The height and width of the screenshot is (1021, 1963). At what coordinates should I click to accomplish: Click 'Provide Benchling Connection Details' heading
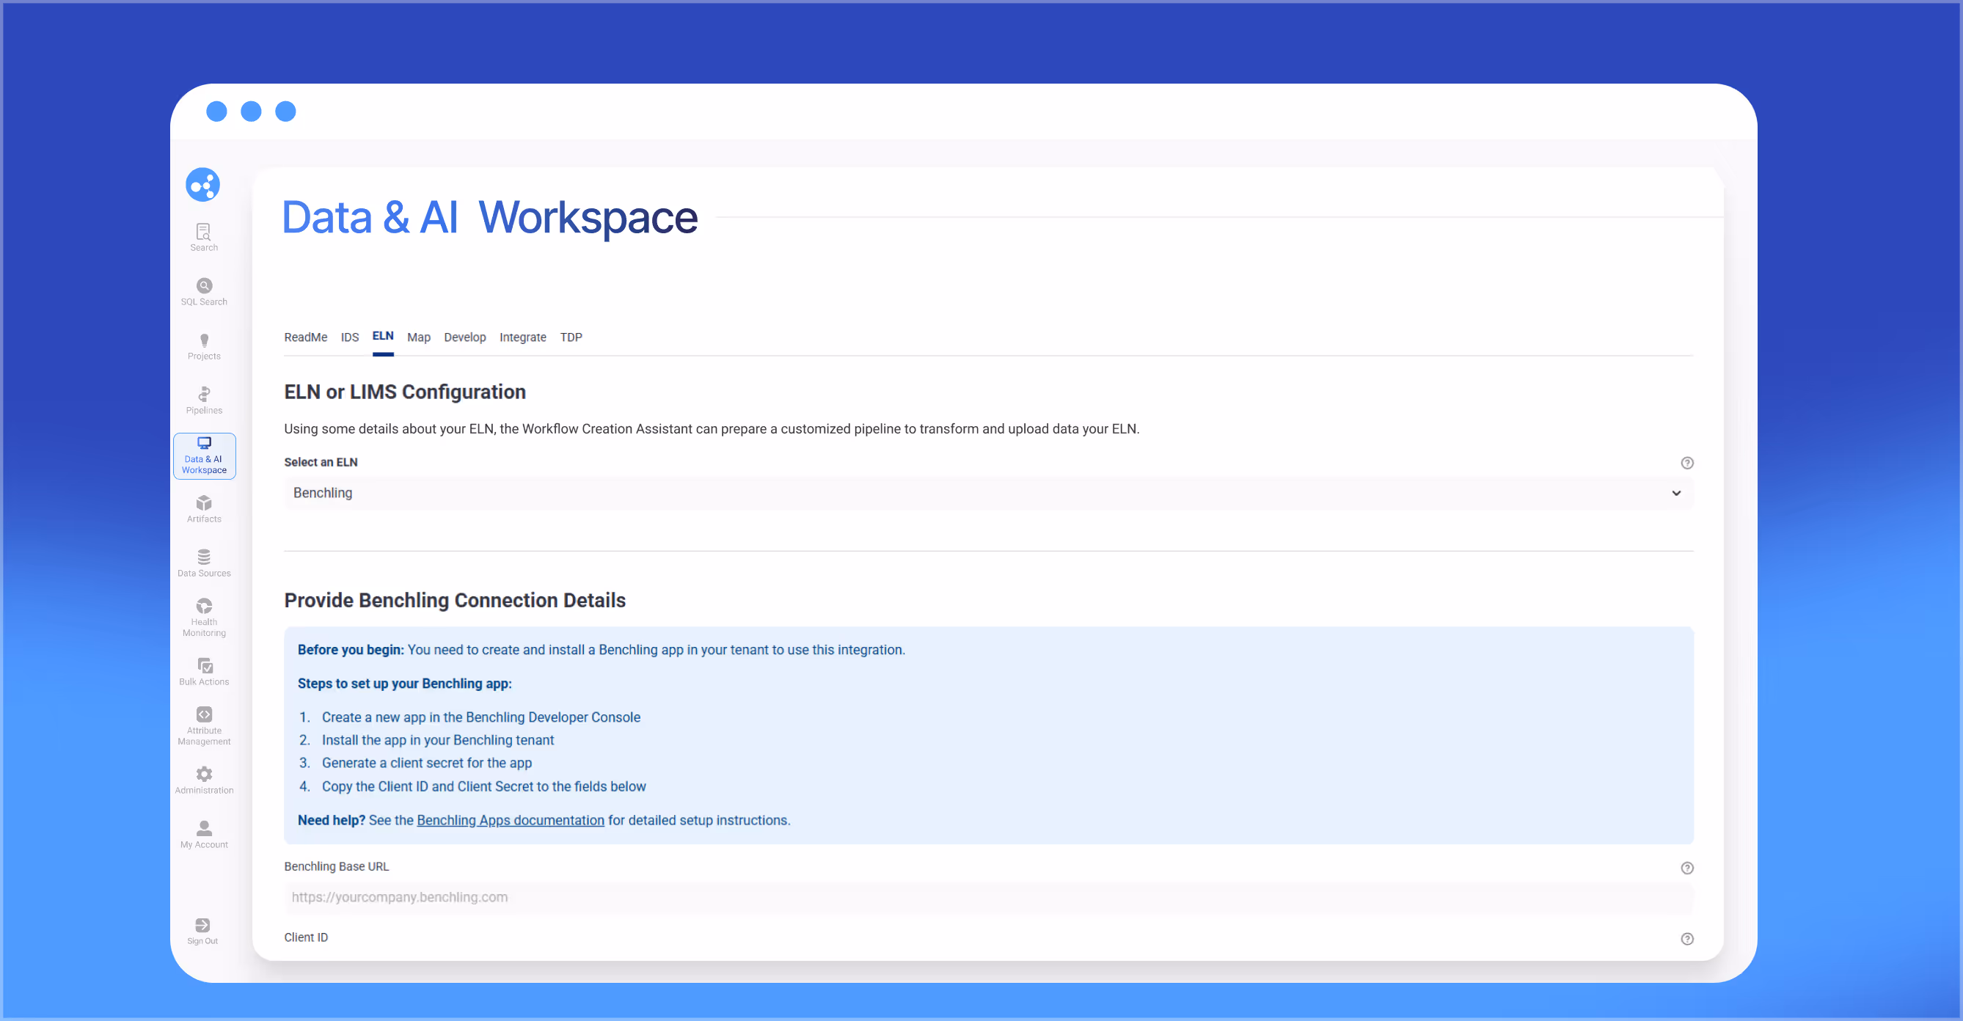coord(454,600)
